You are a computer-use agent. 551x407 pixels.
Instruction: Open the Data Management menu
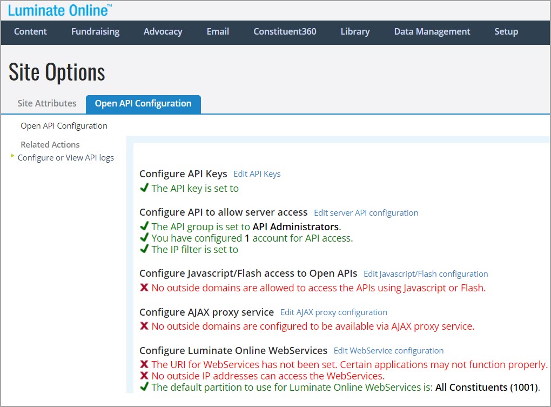(x=432, y=32)
